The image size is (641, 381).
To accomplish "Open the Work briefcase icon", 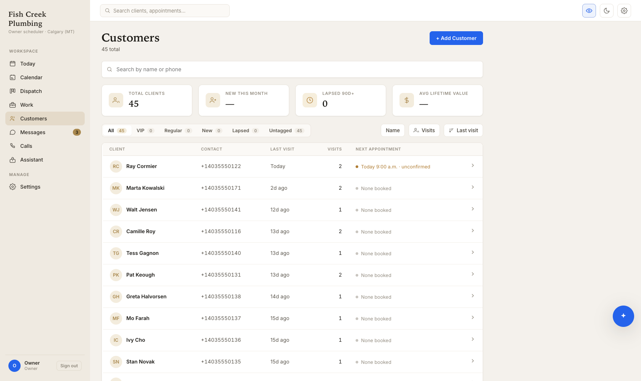I will 13,105.
